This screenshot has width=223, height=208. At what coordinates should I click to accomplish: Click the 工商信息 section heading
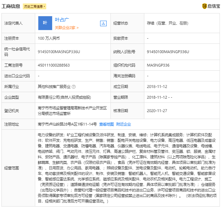[x=11, y=7]
